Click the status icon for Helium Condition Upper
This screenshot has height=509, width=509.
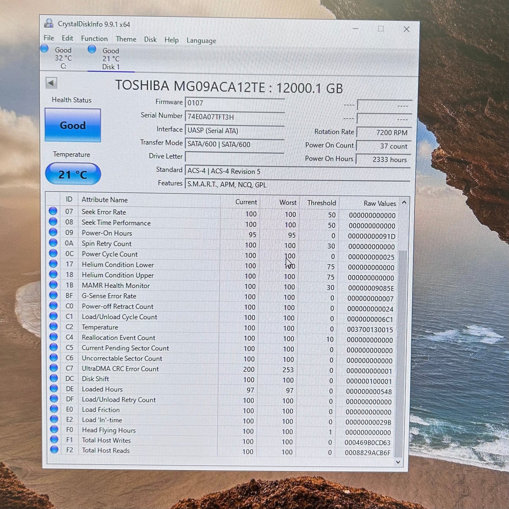pos(53,274)
